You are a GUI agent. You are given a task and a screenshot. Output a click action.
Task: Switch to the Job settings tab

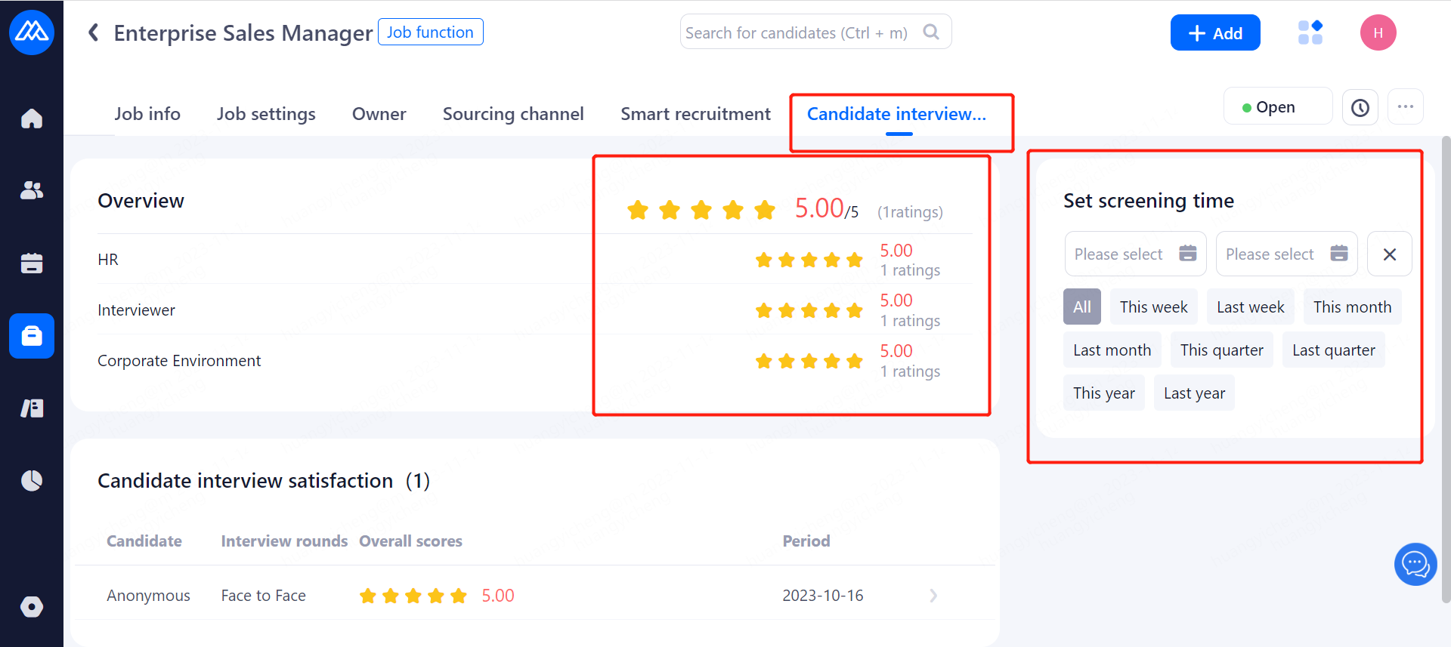(x=266, y=114)
